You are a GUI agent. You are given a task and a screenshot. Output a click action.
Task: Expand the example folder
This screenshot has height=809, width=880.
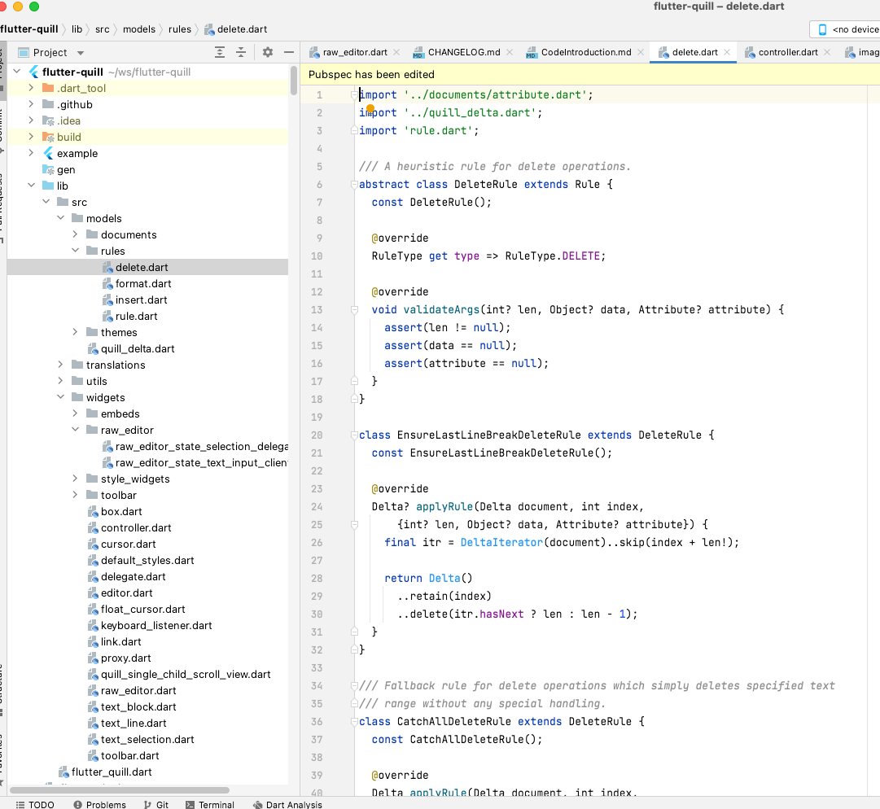coord(32,152)
